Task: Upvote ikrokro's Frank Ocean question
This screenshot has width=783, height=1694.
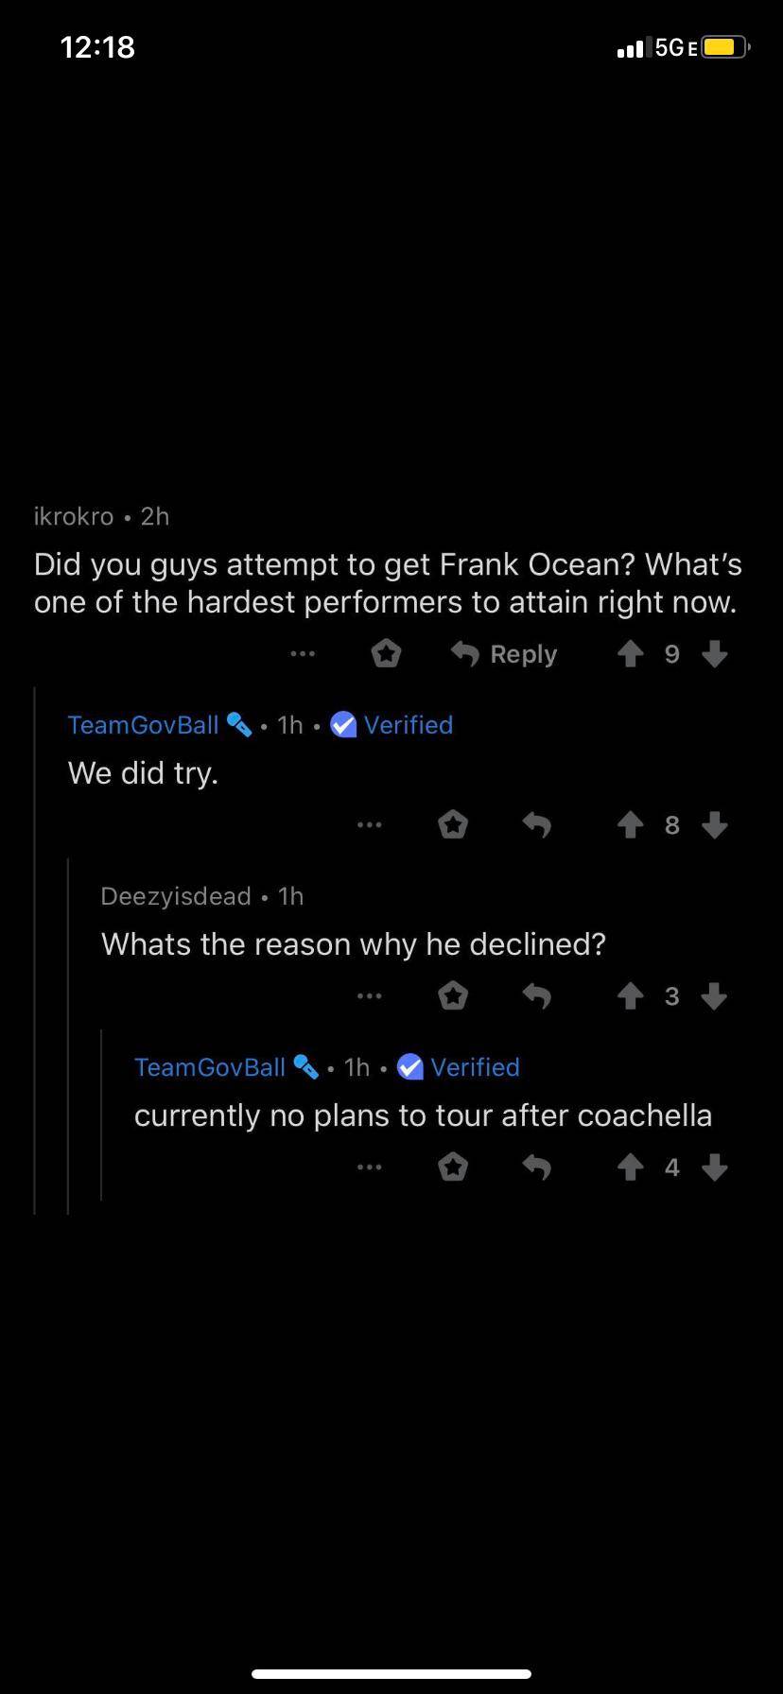Action: 630,653
